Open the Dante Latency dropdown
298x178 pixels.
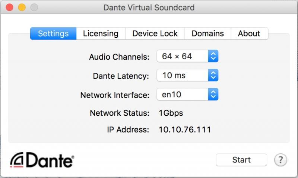point(187,75)
